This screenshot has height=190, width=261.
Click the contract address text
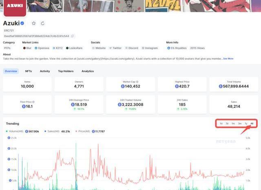click(36, 36)
